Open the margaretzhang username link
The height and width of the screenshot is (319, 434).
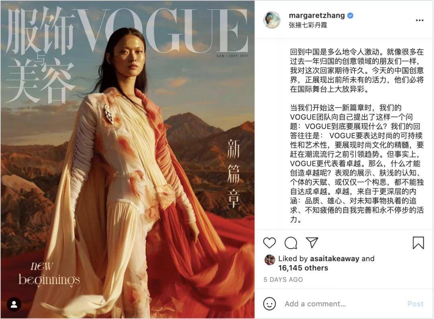(317, 15)
